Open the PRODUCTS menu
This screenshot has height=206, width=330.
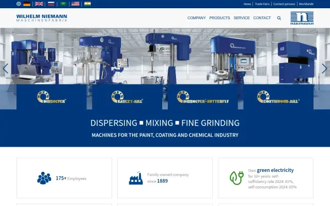(219, 18)
